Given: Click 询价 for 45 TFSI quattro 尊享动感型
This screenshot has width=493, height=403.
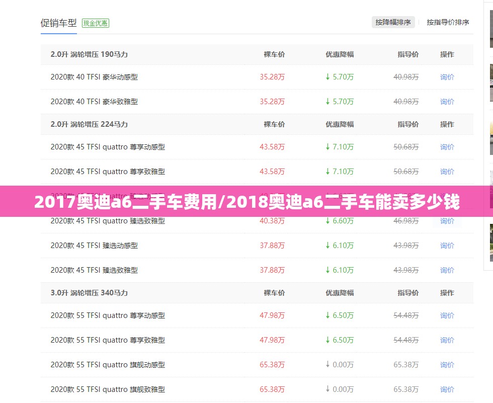Looking at the screenshot, I should (x=447, y=147).
